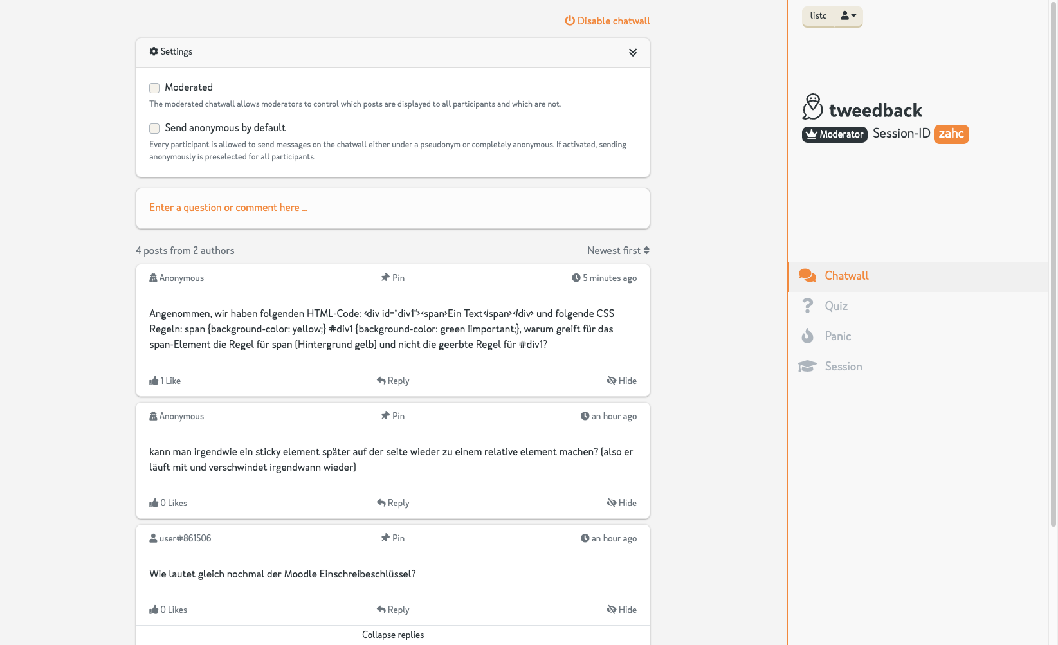Open the Quiz section in sidebar
This screenshot has width=1058, height=645.
click(x=835, y=306)
